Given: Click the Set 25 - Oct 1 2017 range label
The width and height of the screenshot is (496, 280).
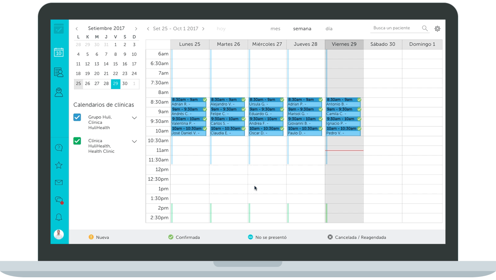Looking at the screenshot, I should pyautogui.click(x=176, y=29).
